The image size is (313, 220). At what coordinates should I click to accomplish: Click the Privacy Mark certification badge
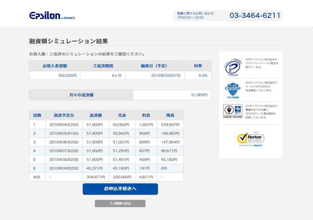pos(233,67)
